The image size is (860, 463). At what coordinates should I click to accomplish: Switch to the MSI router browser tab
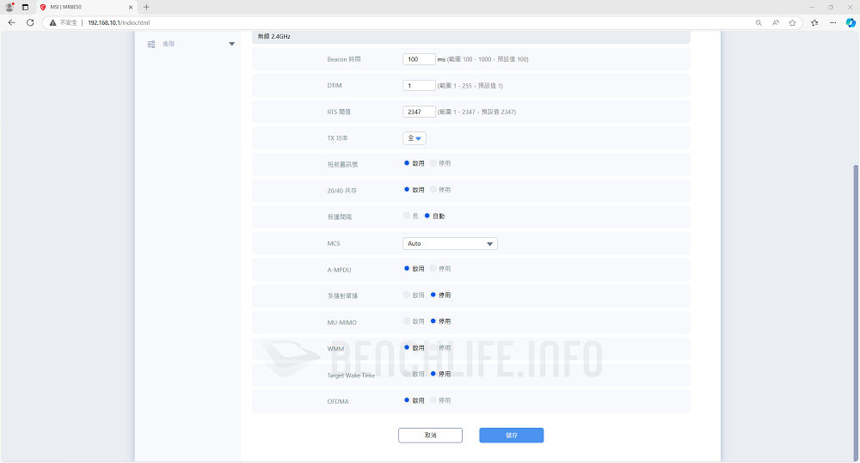85,7
